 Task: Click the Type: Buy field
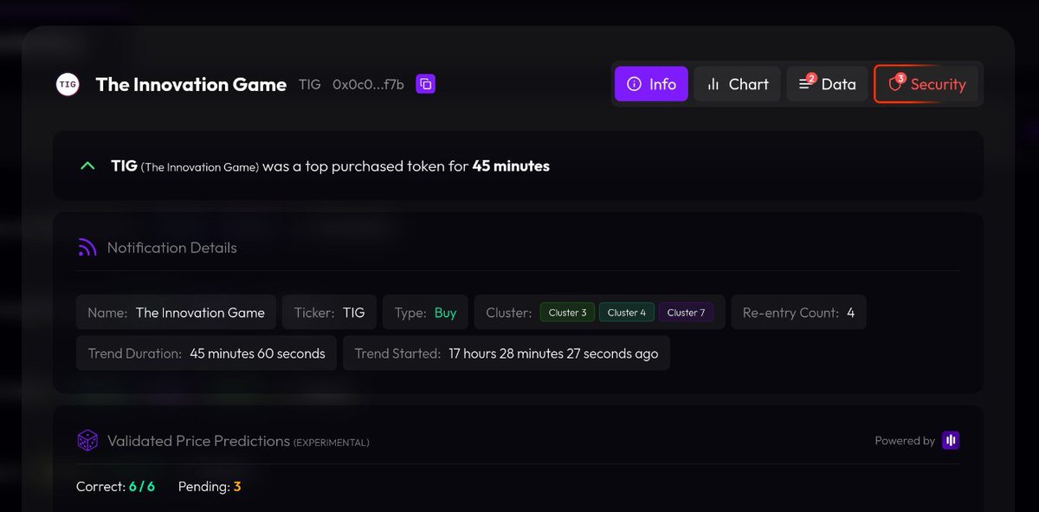pyautogui.click(x=425, y=313)
